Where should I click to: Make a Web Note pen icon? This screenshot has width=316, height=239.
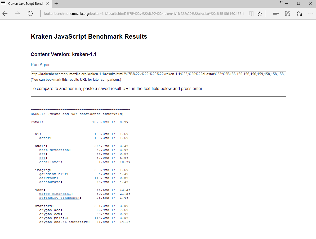coord(287,14)
